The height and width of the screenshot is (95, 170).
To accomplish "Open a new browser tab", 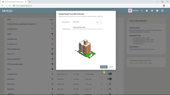I will coord(30,2).
